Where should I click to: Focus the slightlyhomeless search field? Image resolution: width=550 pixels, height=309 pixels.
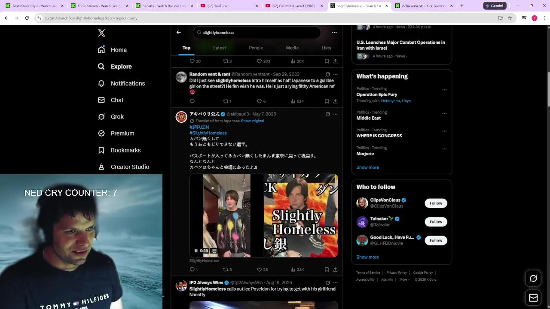tap(257, 33)
